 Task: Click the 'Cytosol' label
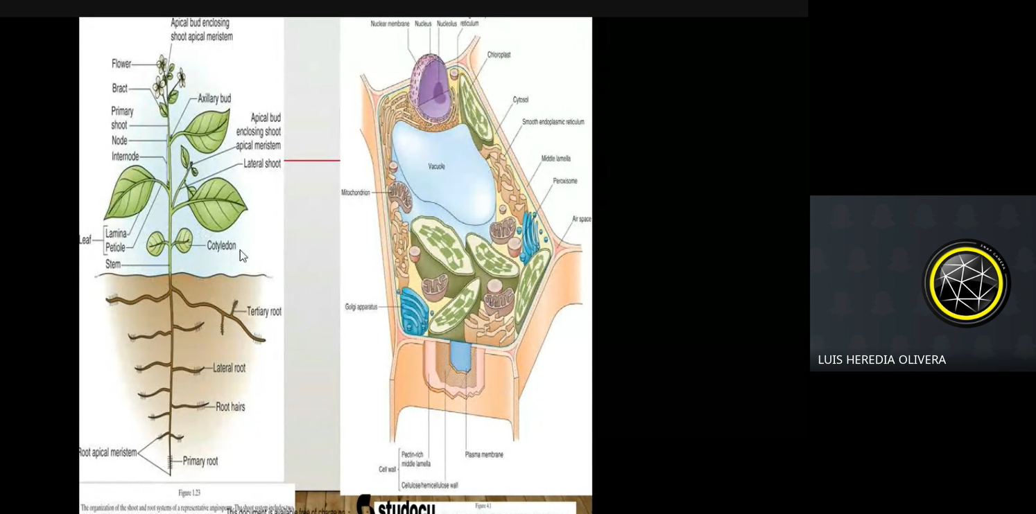pyautogui.click(x=521, y=100)
